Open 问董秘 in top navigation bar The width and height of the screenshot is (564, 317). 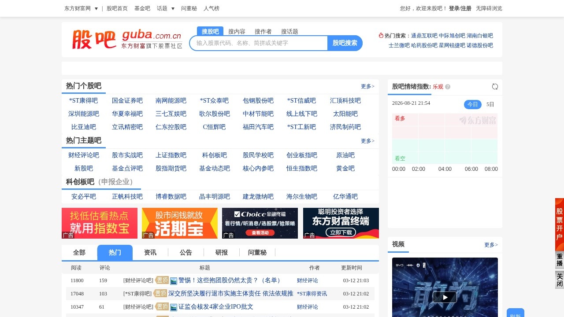click(x=189, y=8)
